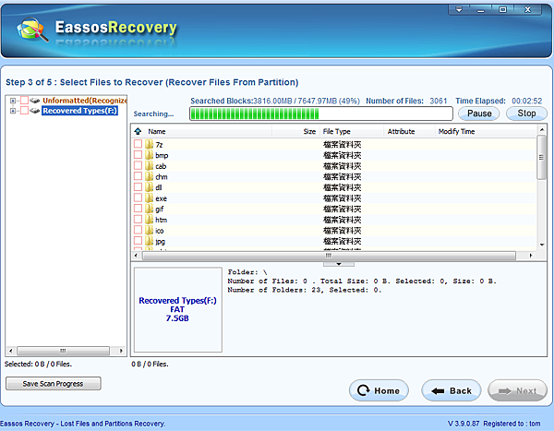Click the up-folder arrow icon in list header

point(138,131)
